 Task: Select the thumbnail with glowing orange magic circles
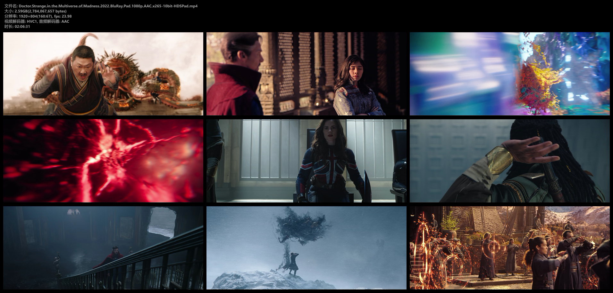coord(509,248)
